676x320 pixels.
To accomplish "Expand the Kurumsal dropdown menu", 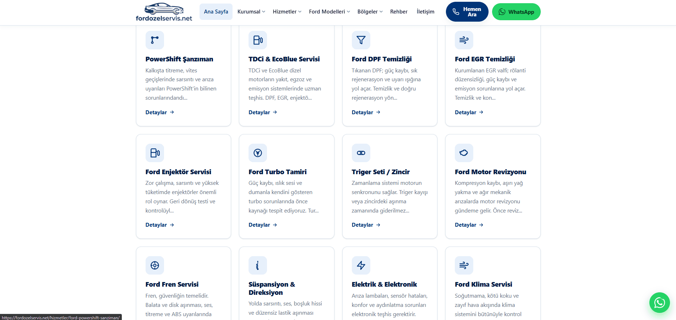I will coord(251,12).
